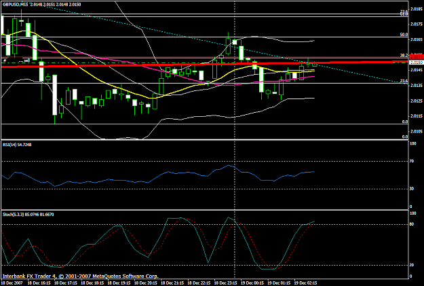Click the 80 level on the Stochastic scale
The height and width of the screenshot is (286, 424).
click(412, 224)
